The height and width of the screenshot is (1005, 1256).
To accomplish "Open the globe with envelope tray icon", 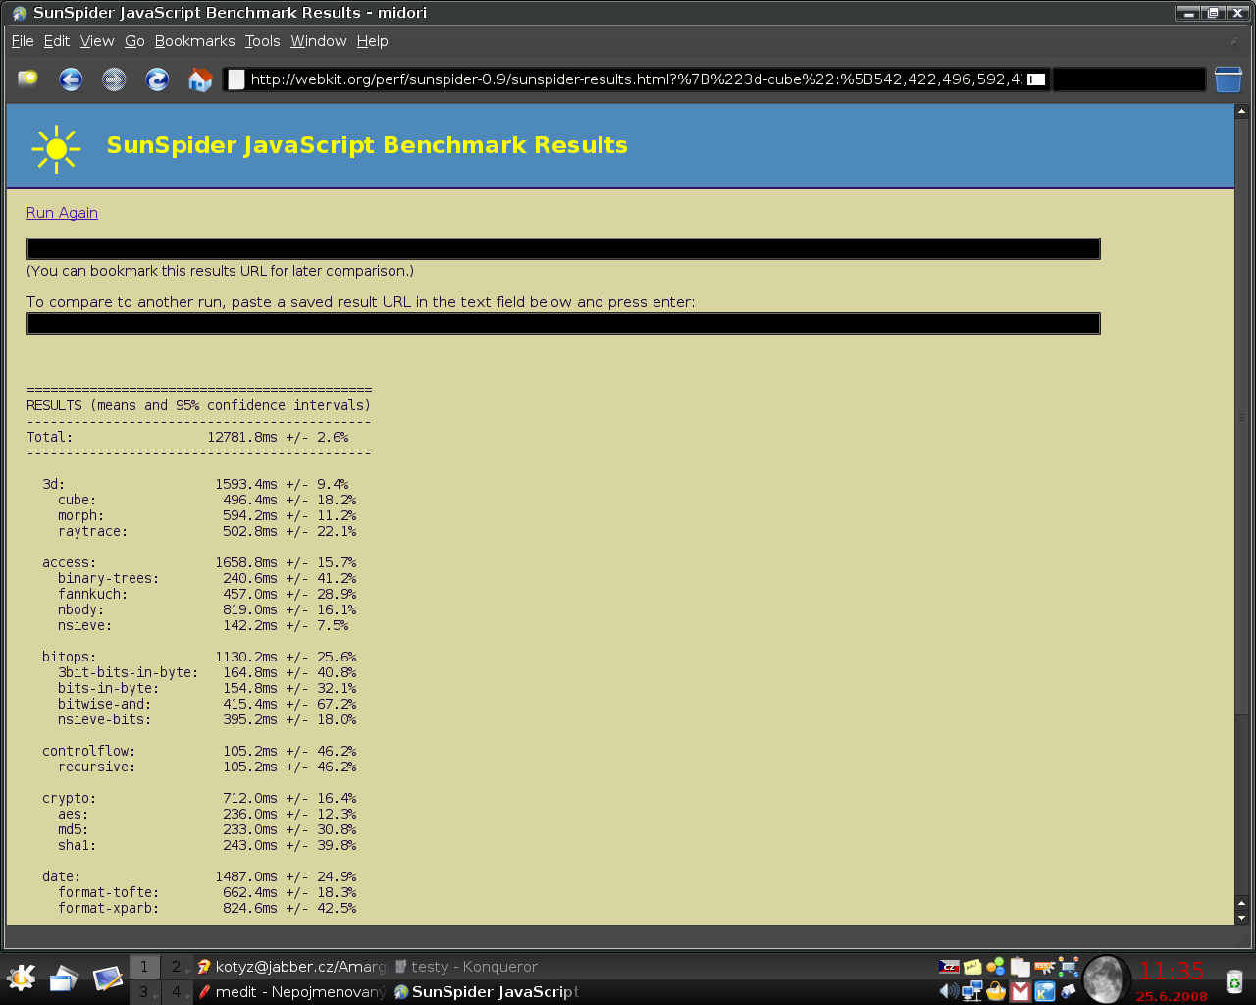I will pos(1069,991).
